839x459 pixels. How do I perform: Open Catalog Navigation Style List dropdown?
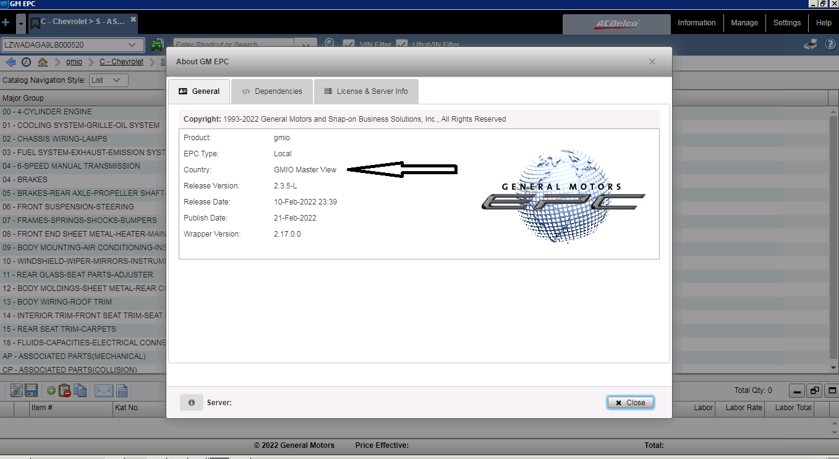(x=109, y=80)
